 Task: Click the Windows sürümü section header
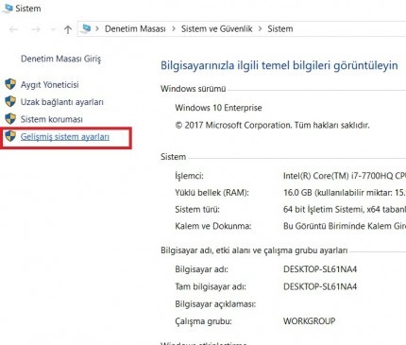(194, 89)
